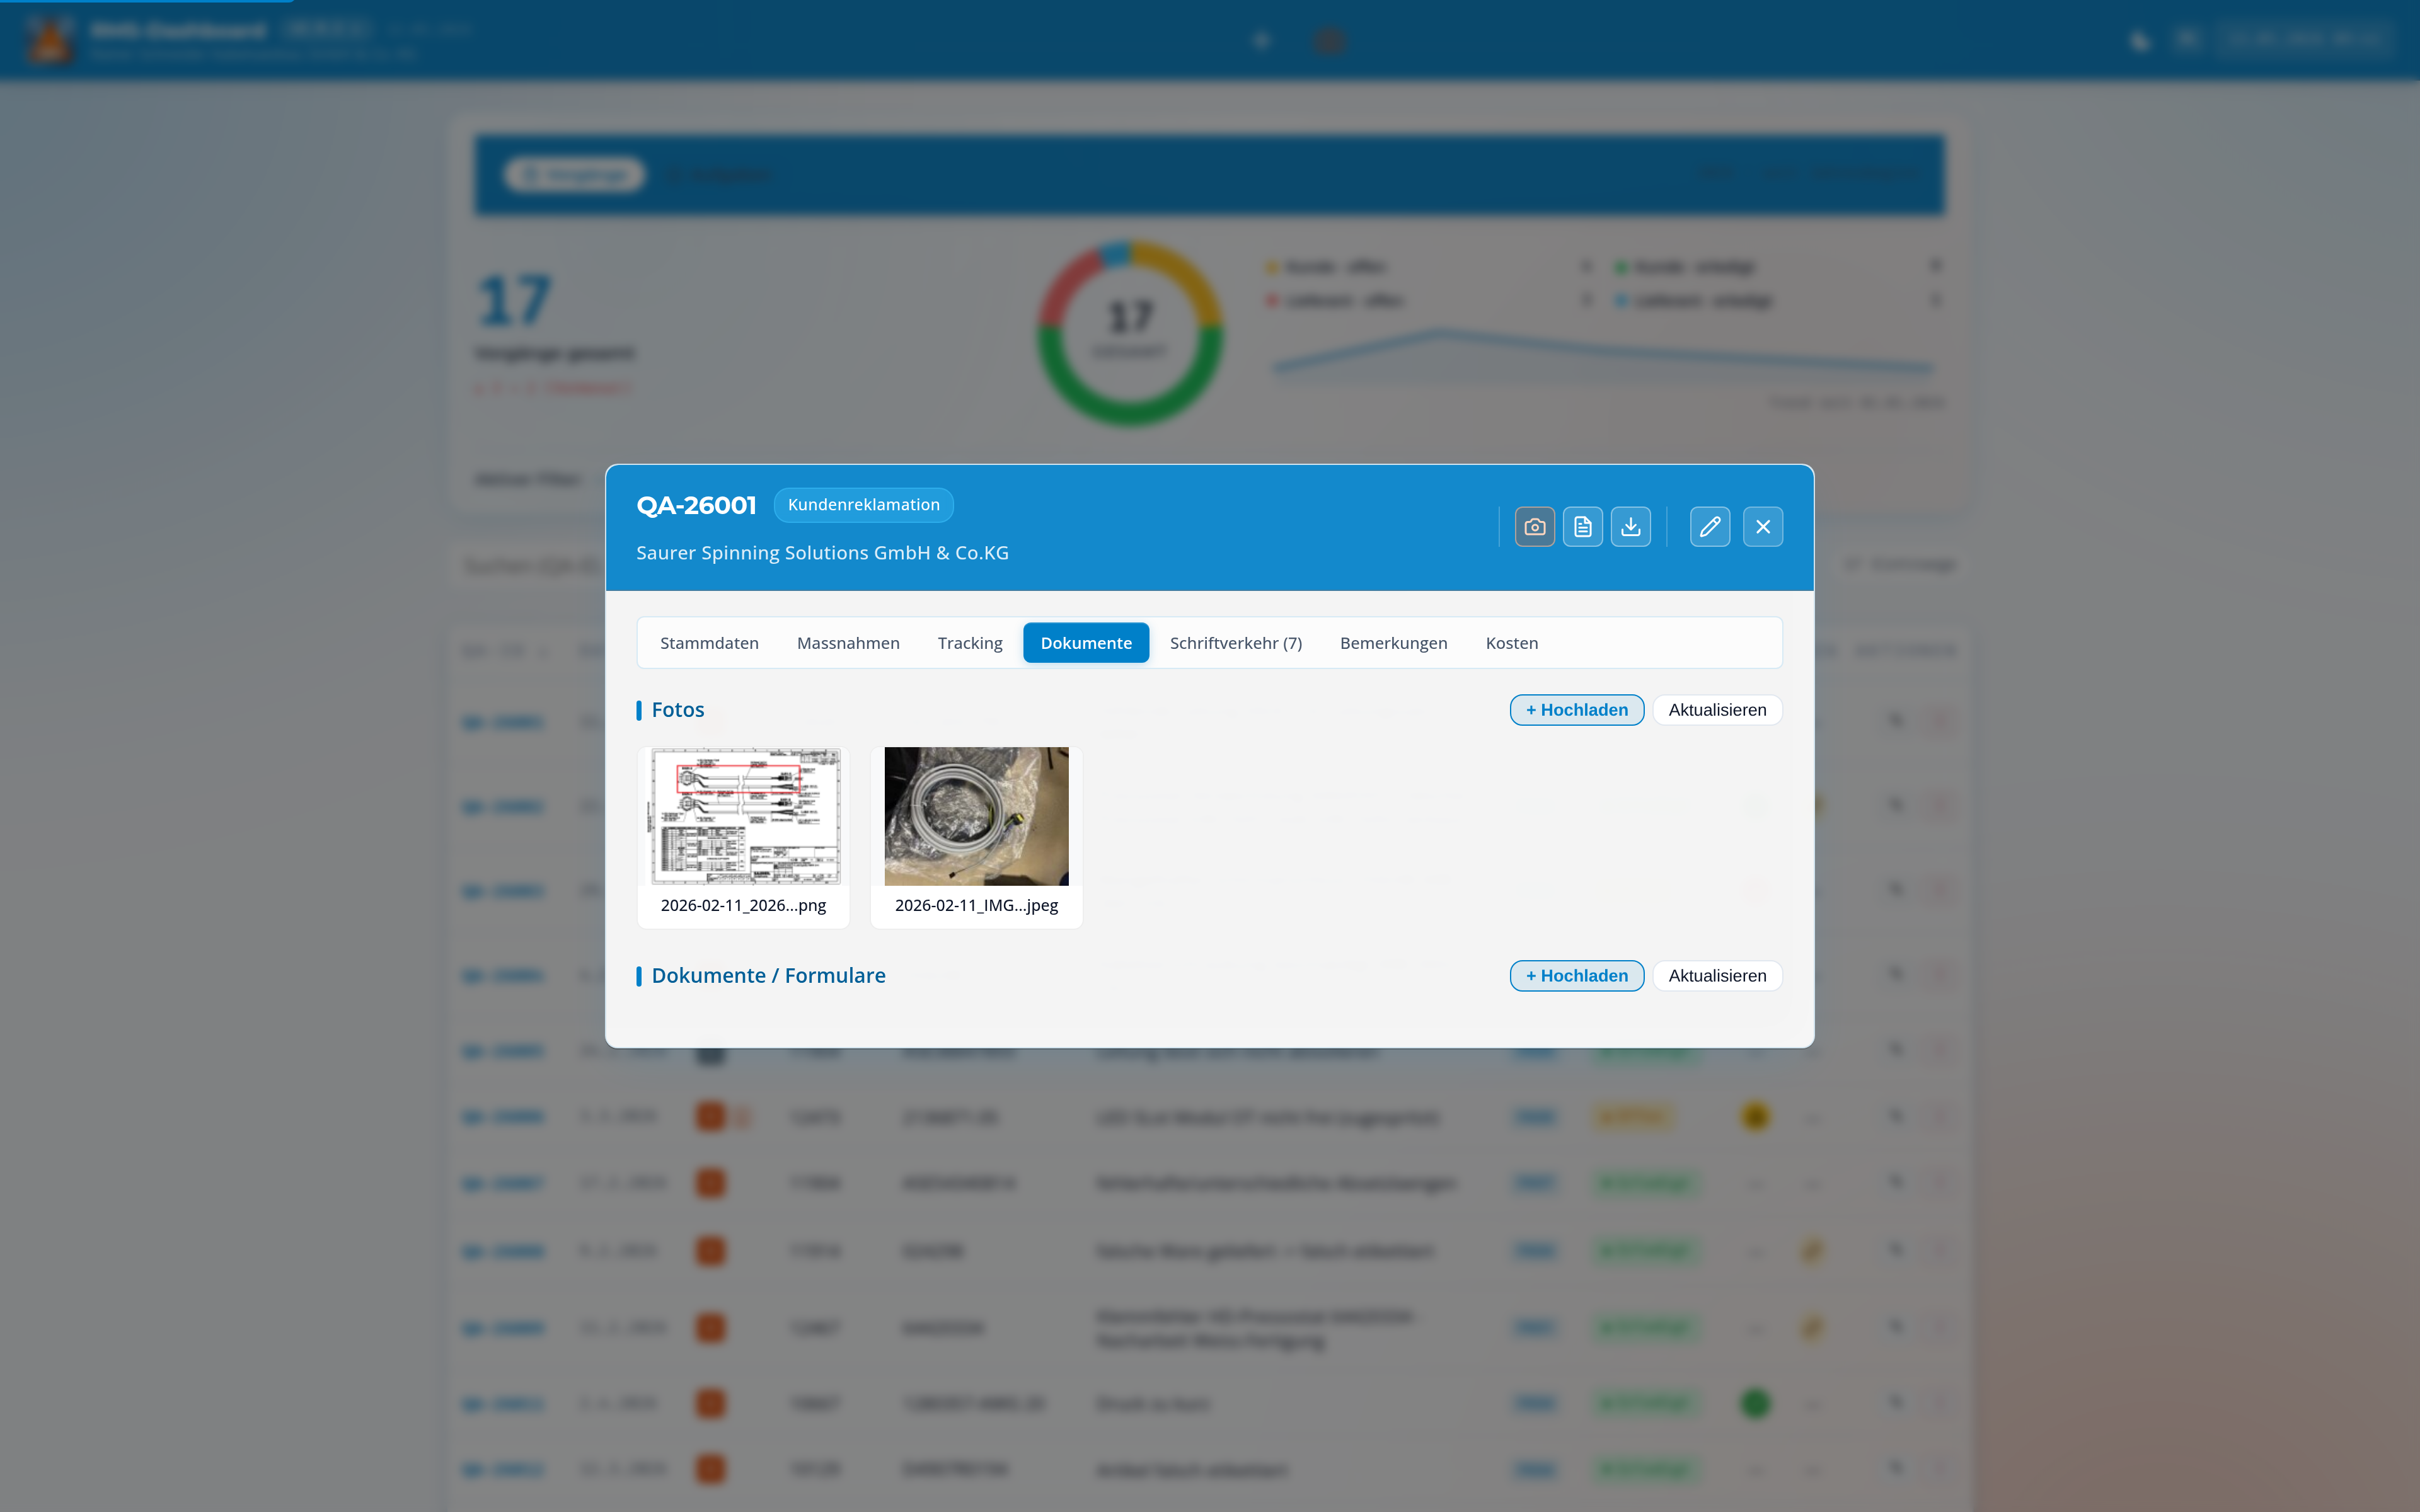Click the download icon in header
Viewport: 2420px width, 1512px height.
tap(1630, 527)
